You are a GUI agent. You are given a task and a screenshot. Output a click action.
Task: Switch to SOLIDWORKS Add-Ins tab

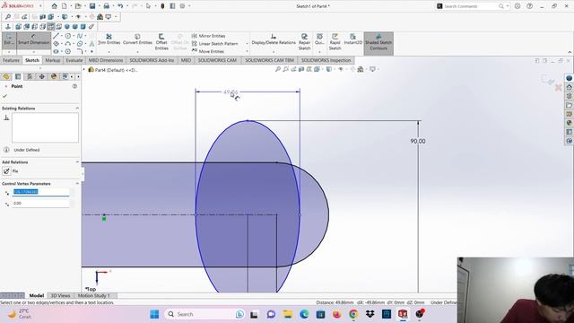pyautogui.click(x=152, y=60)
